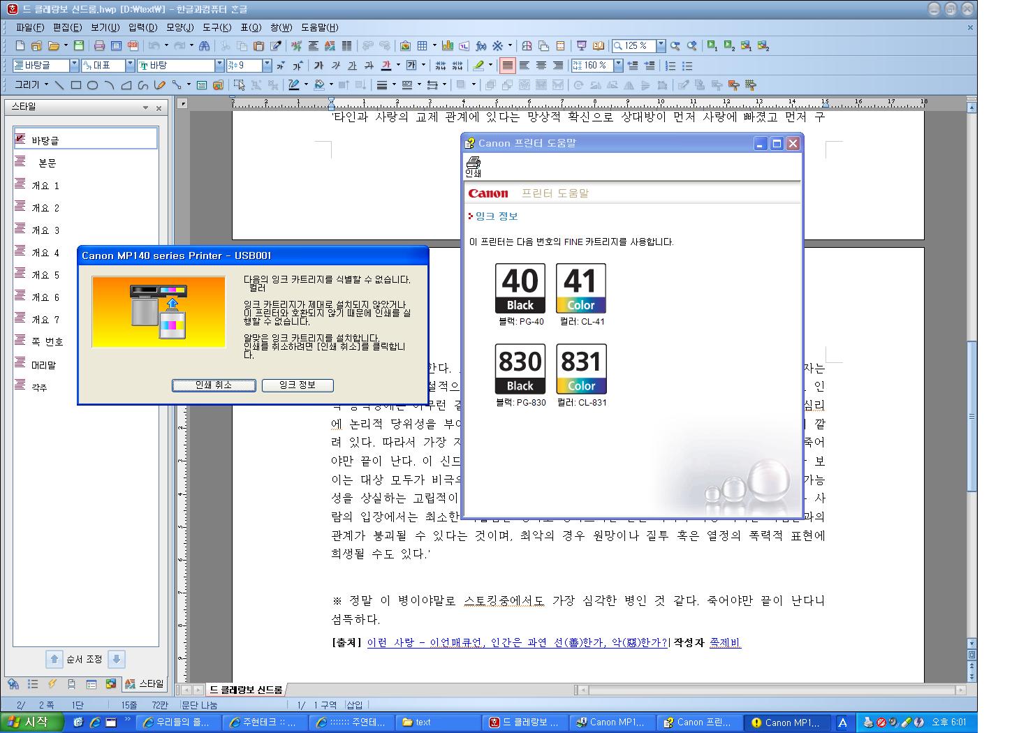Move style down with 순서 조정 down arrow
Screen dimensions: 1012x733
117,659
